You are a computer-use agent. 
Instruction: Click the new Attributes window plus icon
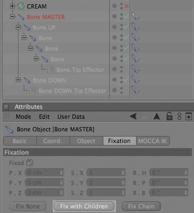pos(189,117)
